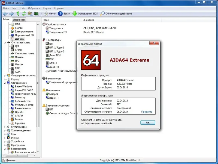Screen dimensions: 218x164
Task: Collapse the Отображение tree node
Action: tap(5, 83)
